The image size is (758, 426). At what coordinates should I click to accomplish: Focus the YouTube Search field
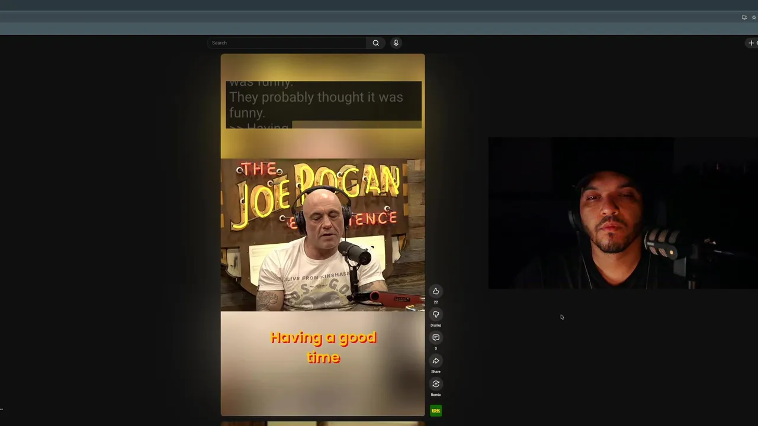point(288,43)
